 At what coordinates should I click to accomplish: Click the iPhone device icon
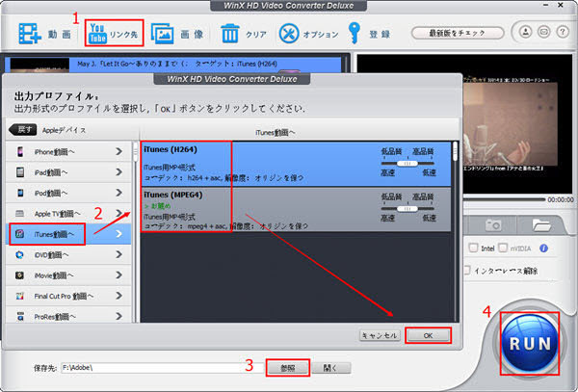(20, 151)
